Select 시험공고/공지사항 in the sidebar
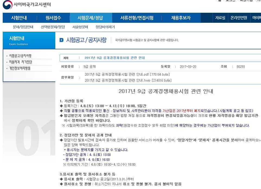Screen dimensions: 261x189 pyautogui.click(x=20, y=56)
